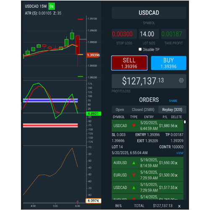Click the ENTRY column header
The image size is (210, 210).
coord(149,117)
